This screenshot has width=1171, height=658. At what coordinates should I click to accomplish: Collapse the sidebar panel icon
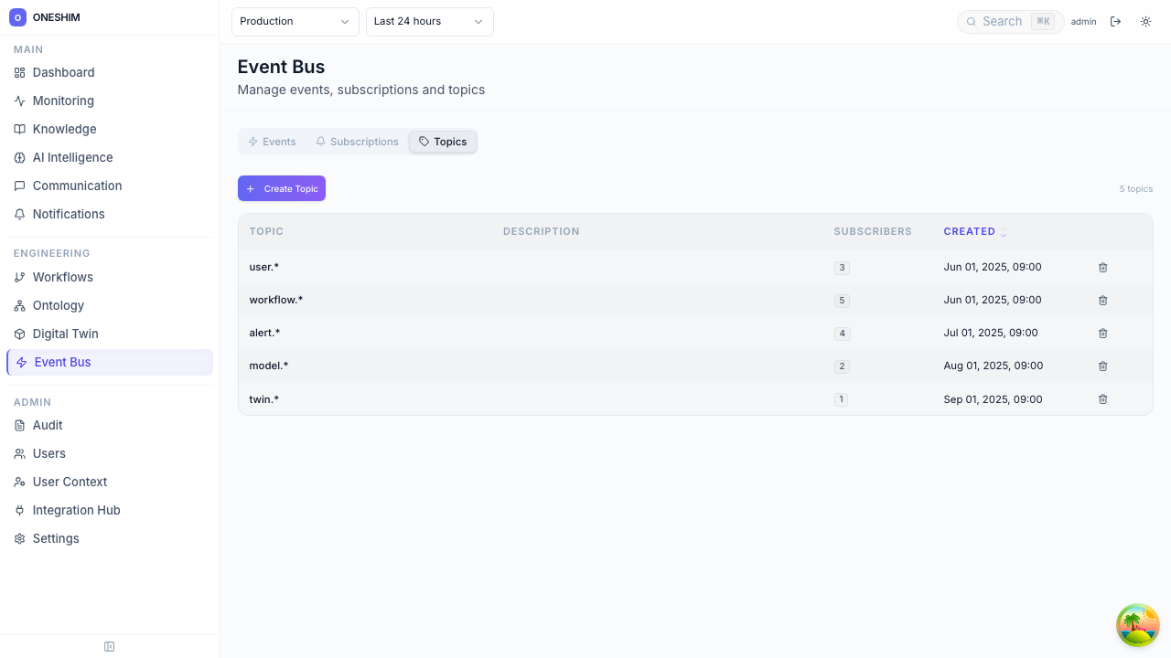pyautogui.click(x=109, y=647)
